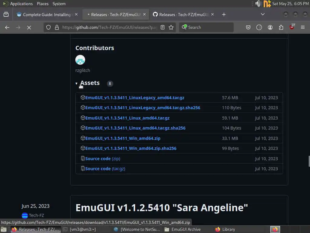Open extensions puzzle icon
310x233 pixels.
click(x=281, y=27)
